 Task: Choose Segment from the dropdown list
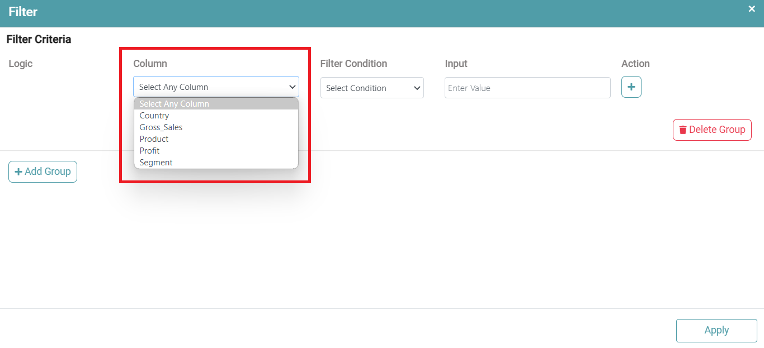click(156, 163)
